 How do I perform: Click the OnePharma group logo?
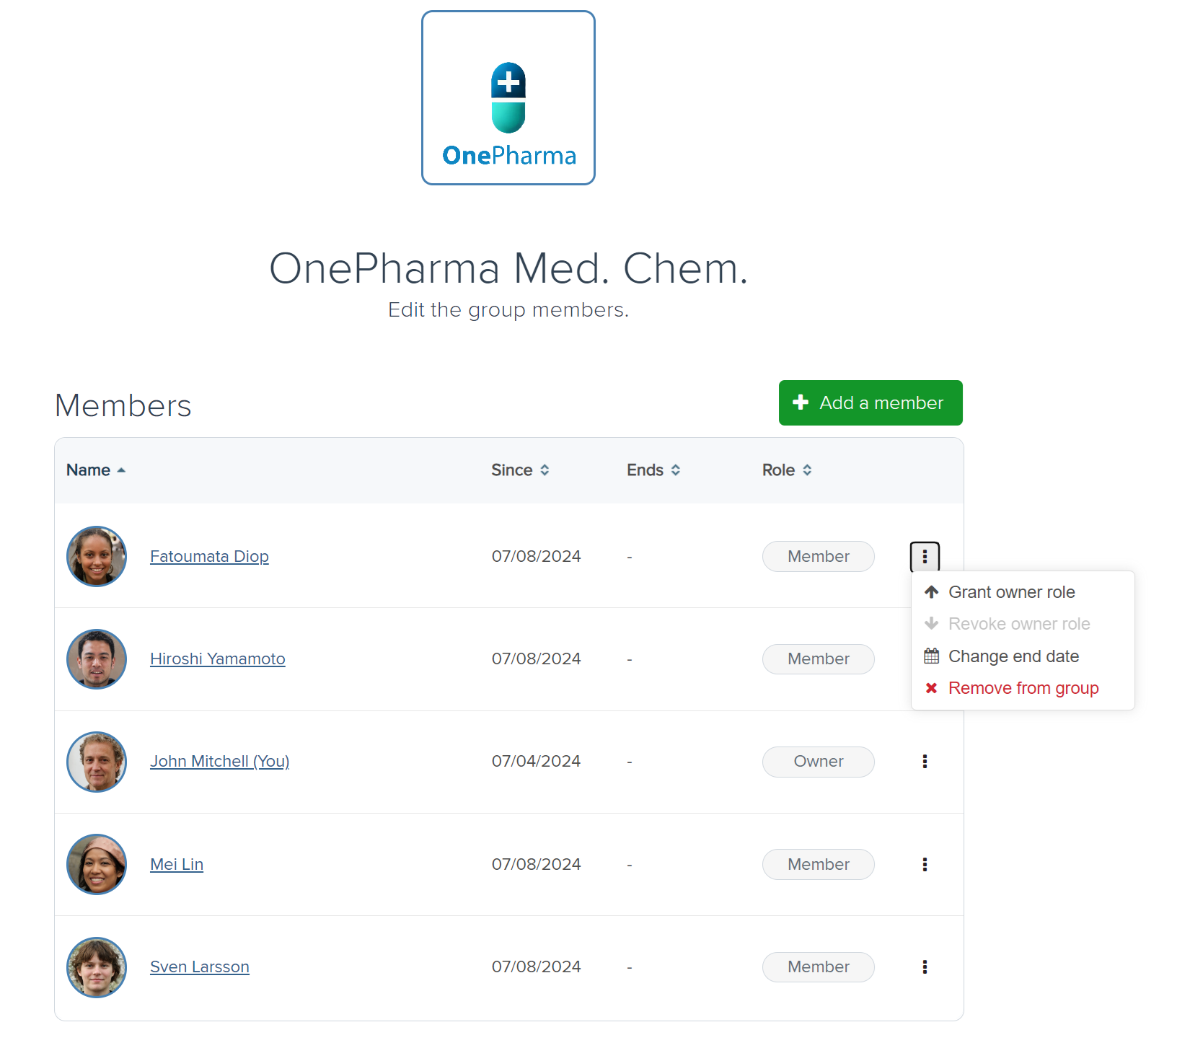508,98
